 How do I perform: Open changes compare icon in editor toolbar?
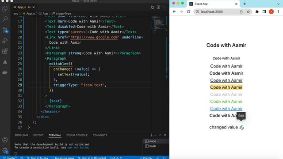coord(153,7)
